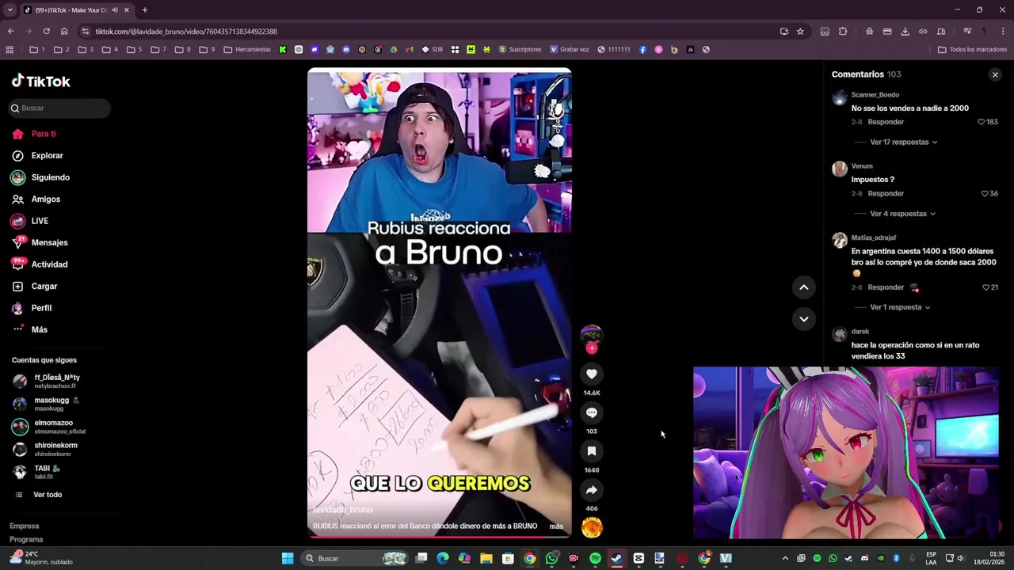Reply to Scanner_Boedo's comment
Viewport: 1014px width, 570px height.
point(886,122)
